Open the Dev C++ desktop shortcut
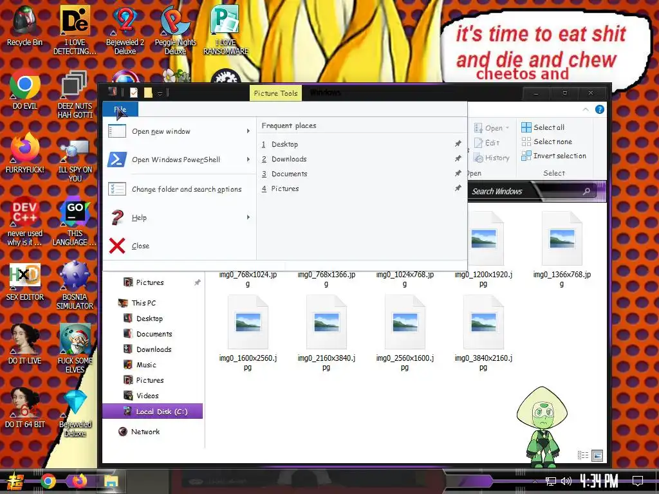Viewport: 659px width, 494px height. pyautogui.click(x=24, y=221)
